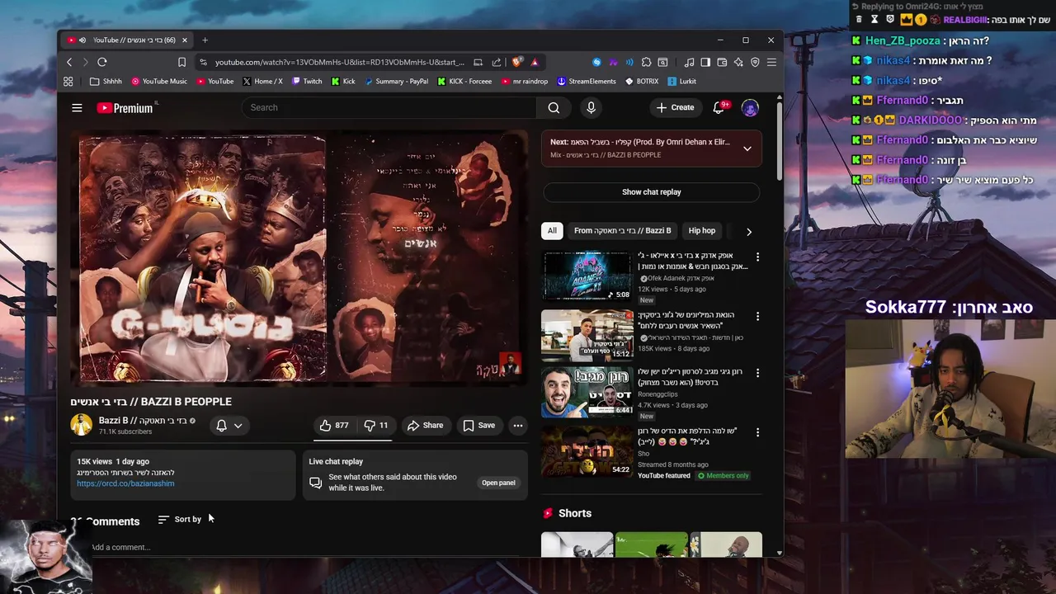Select the Hip hop filter chip
This screenshot has width=1056, height=594.
(x=702, y=231)
